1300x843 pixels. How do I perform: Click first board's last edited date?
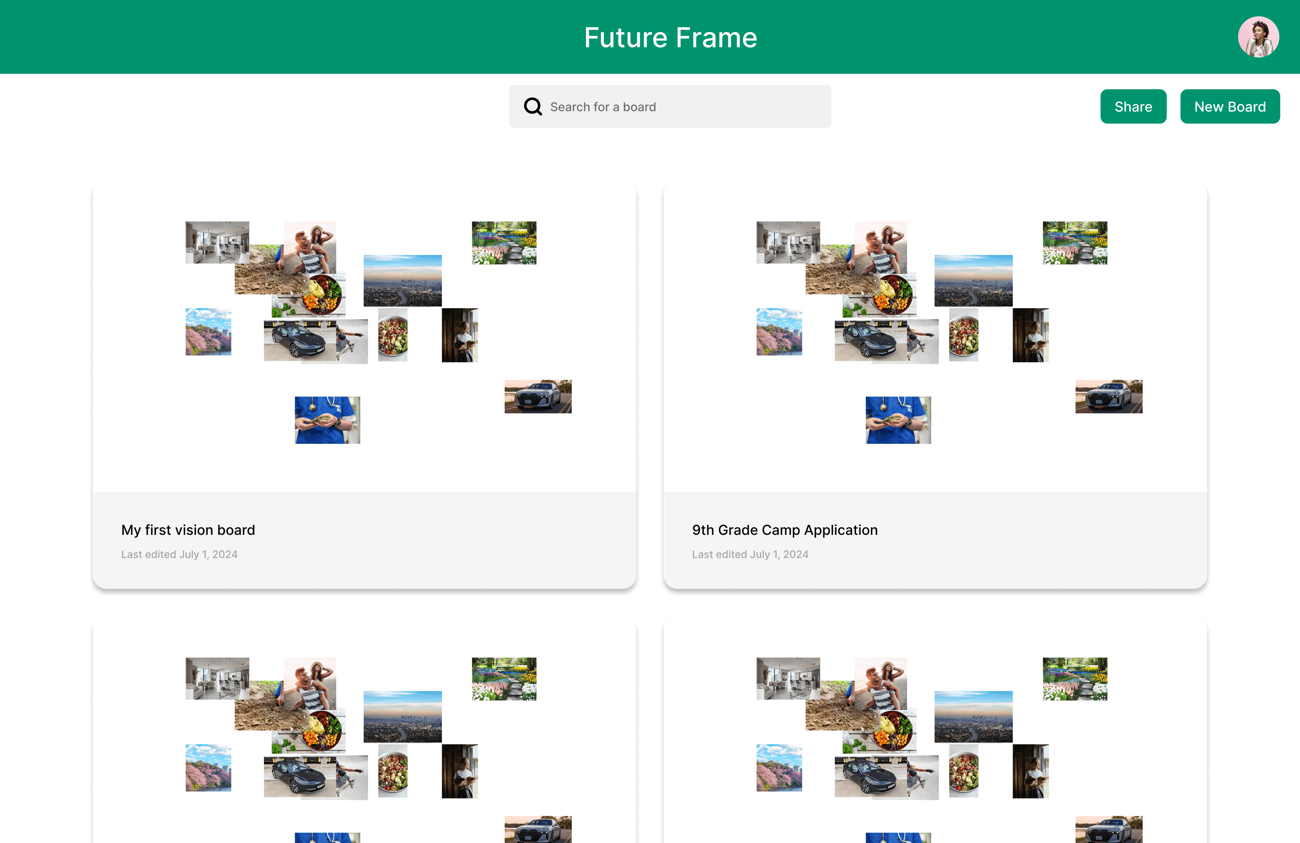(x=179, y=554)
